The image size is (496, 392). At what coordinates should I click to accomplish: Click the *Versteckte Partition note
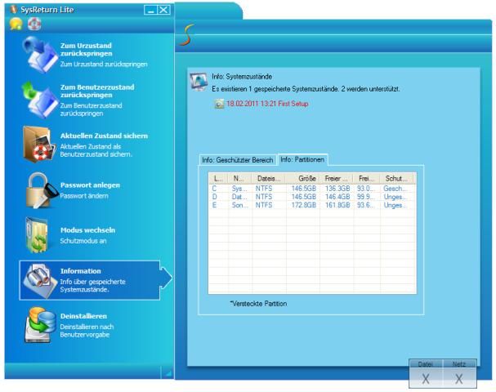258,304
